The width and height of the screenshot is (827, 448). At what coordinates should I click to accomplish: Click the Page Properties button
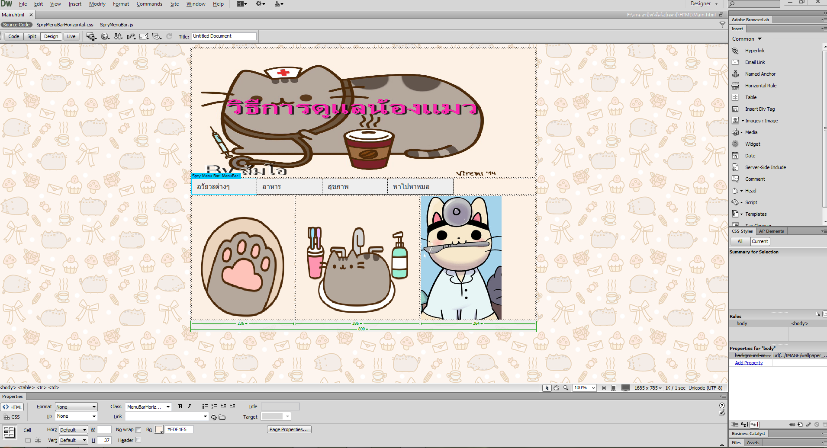coord(289,429)
